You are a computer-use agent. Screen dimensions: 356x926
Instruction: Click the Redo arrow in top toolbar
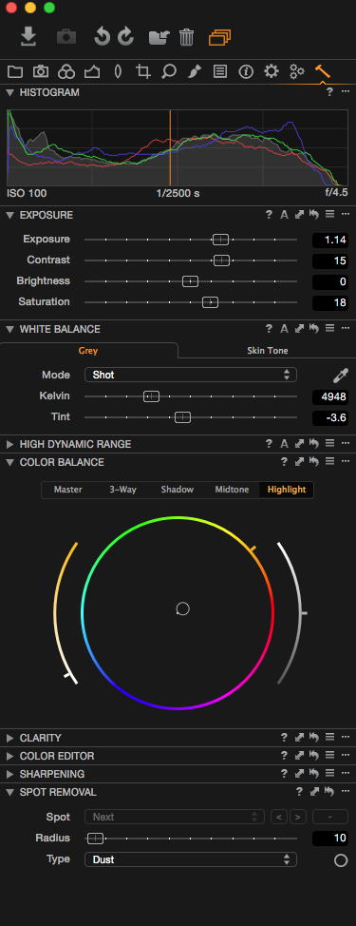click(126, 37)
